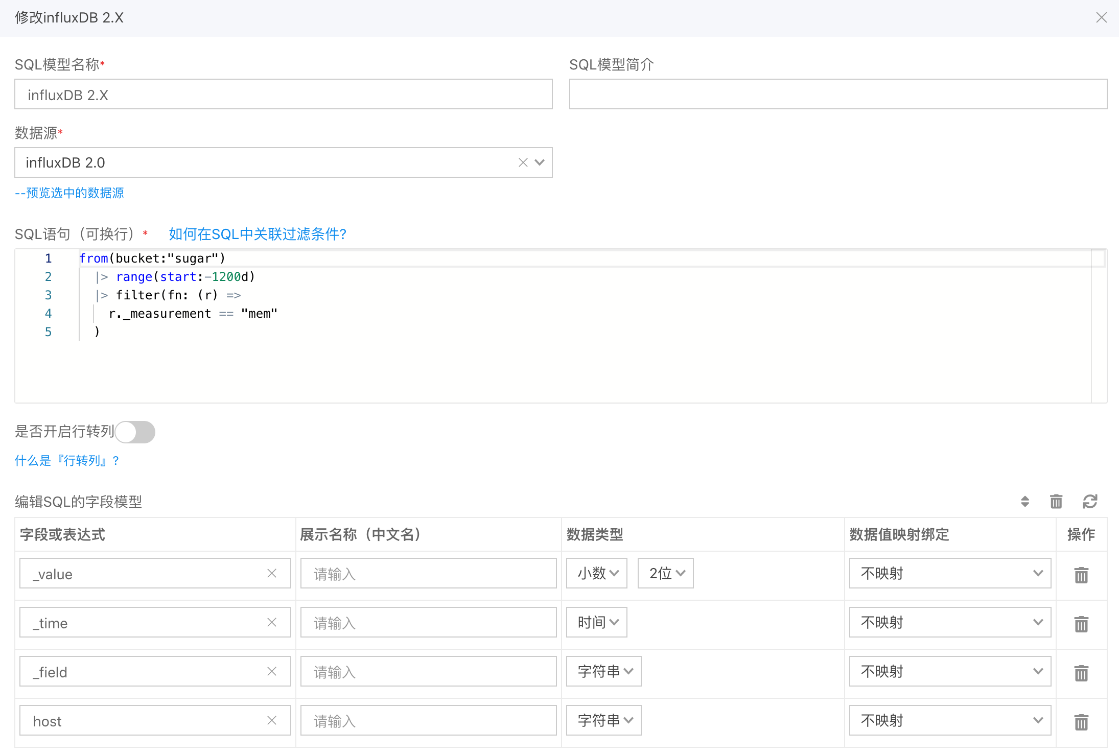This screenshot has width=1119, height=755.
Task: Click line number 5 in the editor gutter
Action: [x=48, y=332]
